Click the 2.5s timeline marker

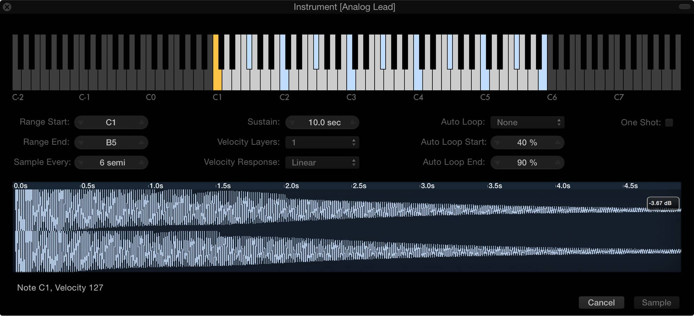359,186
